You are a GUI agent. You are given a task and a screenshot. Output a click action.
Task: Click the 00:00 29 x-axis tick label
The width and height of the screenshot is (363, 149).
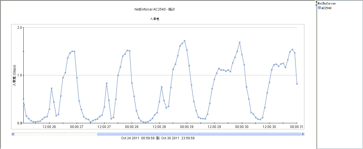pos(187,127)
